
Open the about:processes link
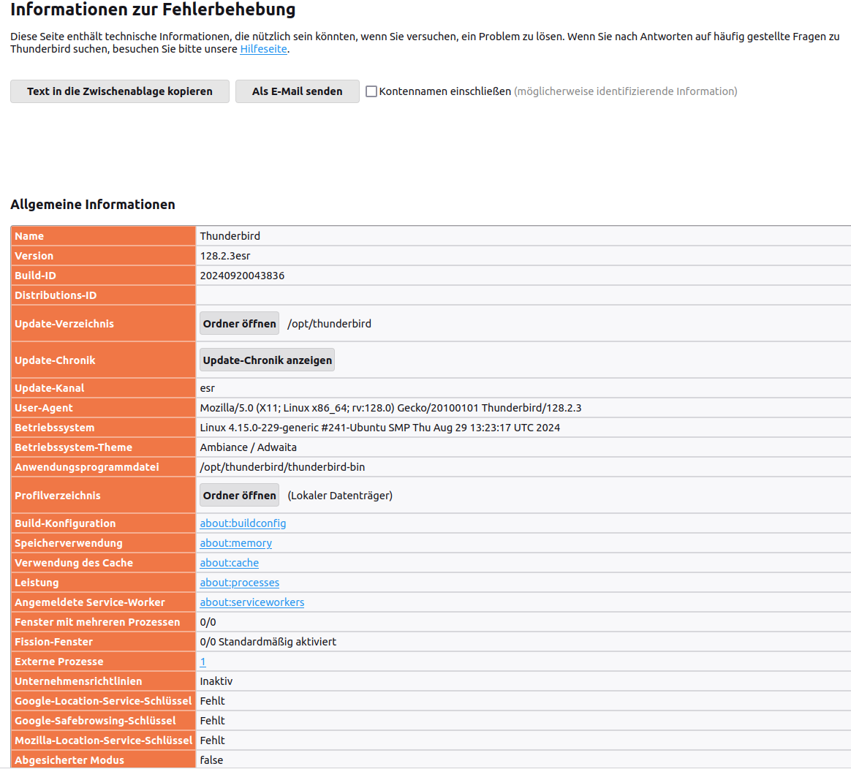click(239, 583)
